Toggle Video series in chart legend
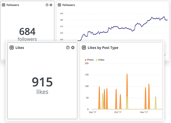Screen dimensions: 171x123 pos(100,60)
